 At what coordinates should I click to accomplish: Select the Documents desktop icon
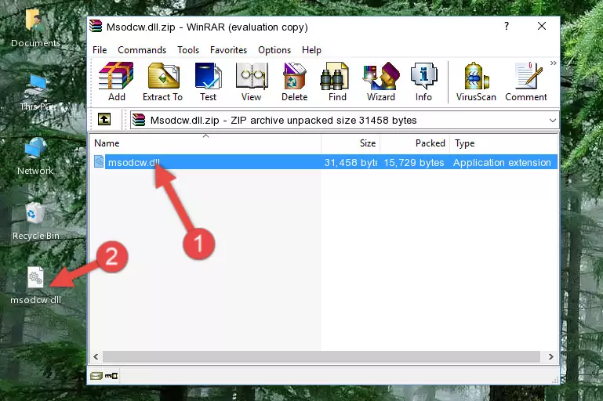(x=36, y=28)
